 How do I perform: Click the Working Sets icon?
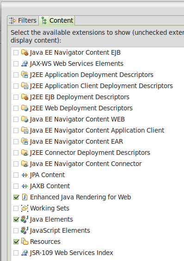25,208
